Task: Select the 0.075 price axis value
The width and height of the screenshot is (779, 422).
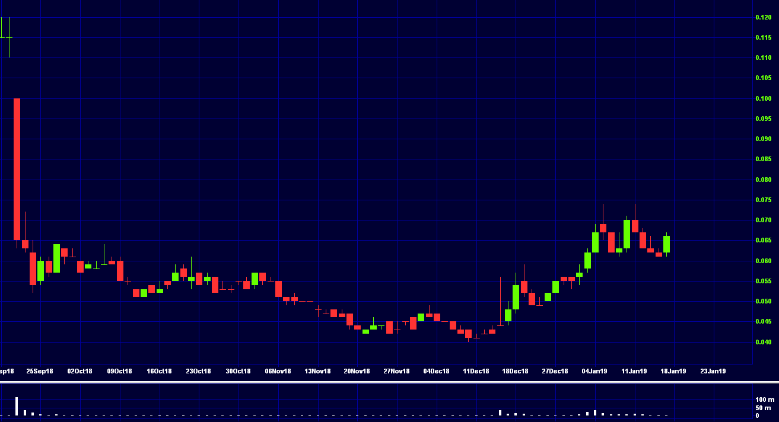Action: click(x=763, y=200)
